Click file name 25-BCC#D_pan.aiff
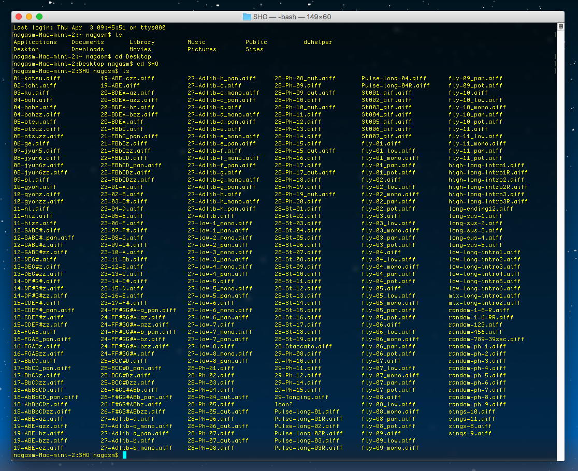 131,368
